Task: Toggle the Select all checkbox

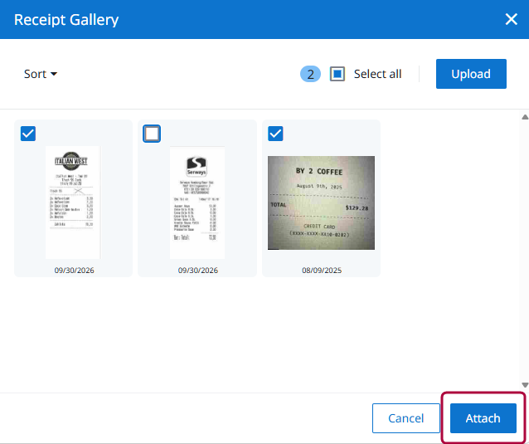Action: point(337,74)
